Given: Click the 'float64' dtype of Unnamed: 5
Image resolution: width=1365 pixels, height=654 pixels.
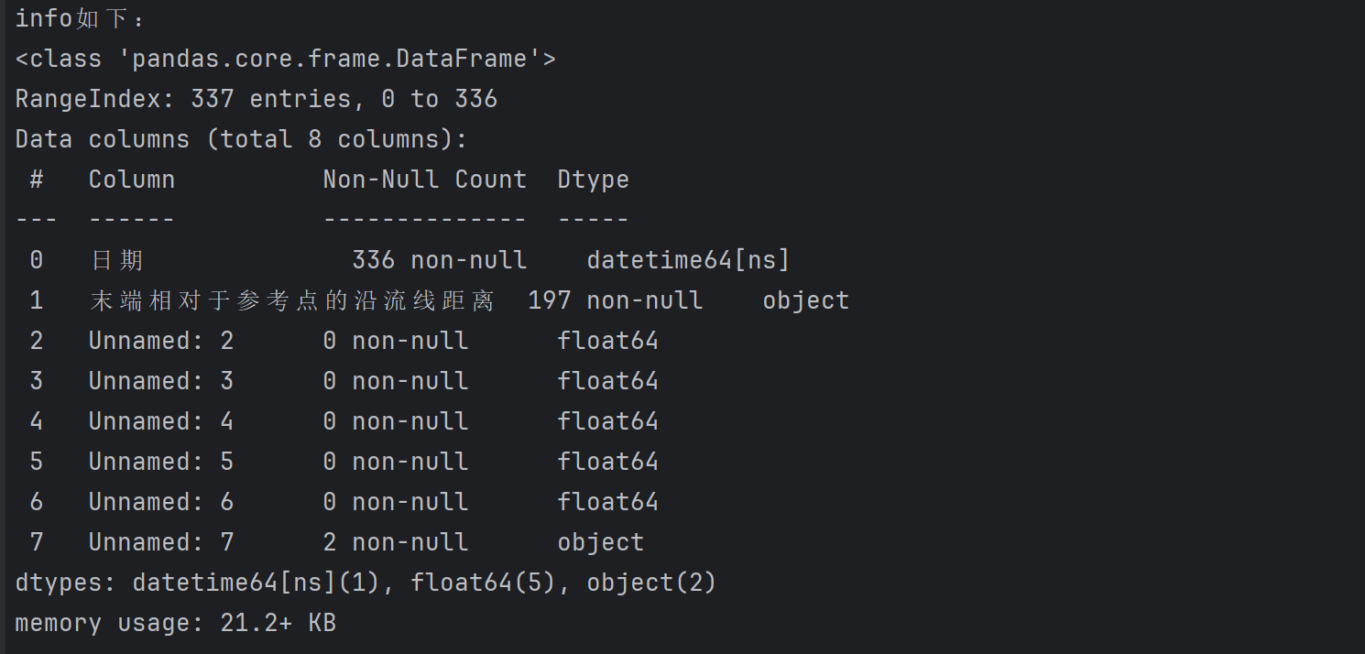Looking at the screenshot, I should pyautogui.click(x=607, y=463).
